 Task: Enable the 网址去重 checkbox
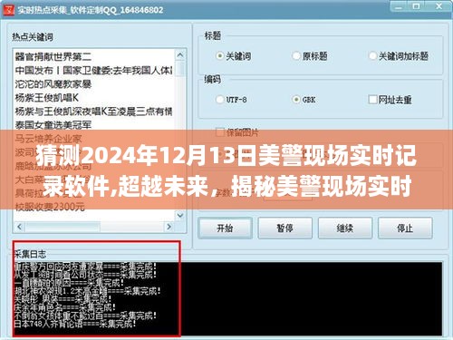click(390, 100)
